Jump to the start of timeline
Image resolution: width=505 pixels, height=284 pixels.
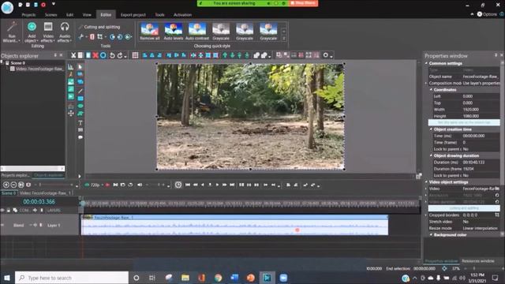point(188,185)
